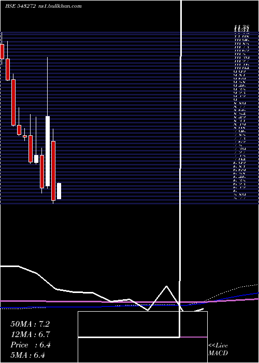Click the ns1.bullkhan.com watermark text
Screen dimensions: 259x363
click(60, 6)
